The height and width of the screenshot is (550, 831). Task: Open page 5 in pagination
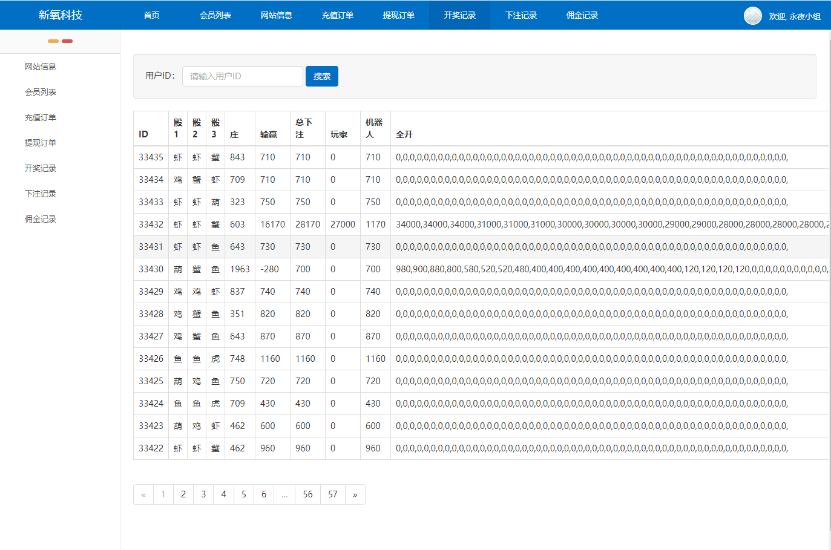[244, 494]
